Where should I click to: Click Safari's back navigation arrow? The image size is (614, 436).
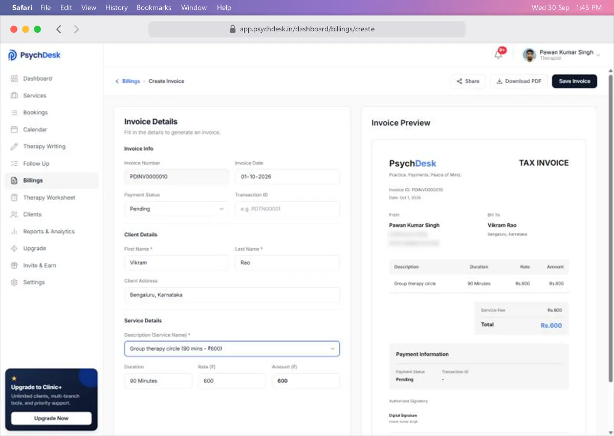[x=59, y=29]
